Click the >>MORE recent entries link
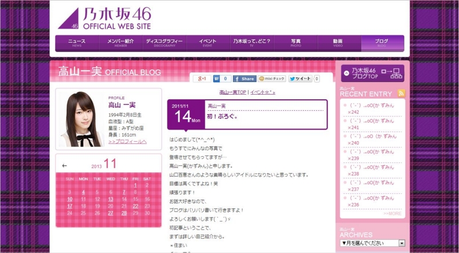Screen dimensions: 459x253 392,213
